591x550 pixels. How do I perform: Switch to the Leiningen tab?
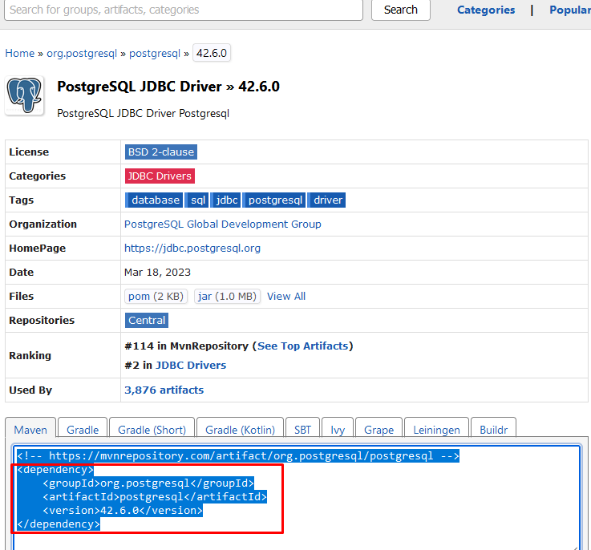tap(436, 430)
